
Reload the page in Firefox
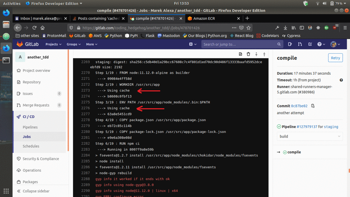34,28
